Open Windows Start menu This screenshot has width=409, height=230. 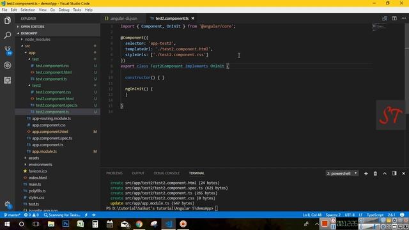pyautogui.click(x=7, y=224)
